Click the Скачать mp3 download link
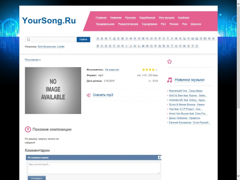This screenshot has height=180, width=240. tap(103, 95)
